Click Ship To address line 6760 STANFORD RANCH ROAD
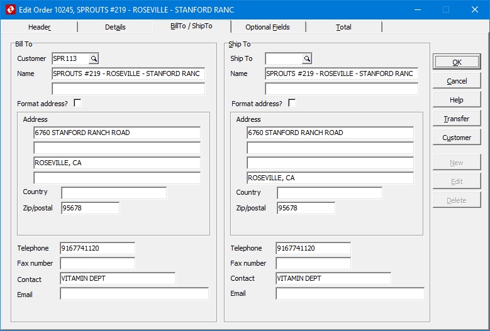This screenshot has width=490, height=331. pyautogui.click(x=330, y=133)
